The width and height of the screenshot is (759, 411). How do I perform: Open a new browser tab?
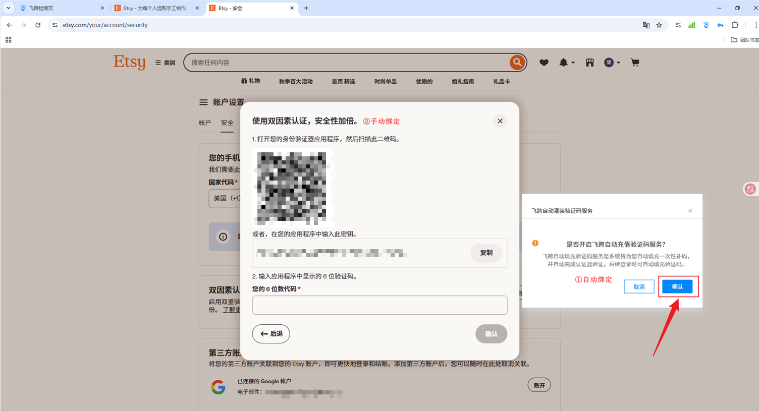click(x=306, y=8)
